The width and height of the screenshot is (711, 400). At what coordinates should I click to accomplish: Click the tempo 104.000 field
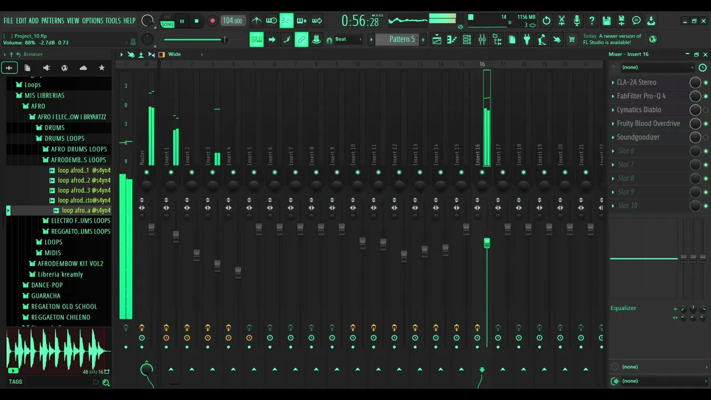tap(233, 21)
